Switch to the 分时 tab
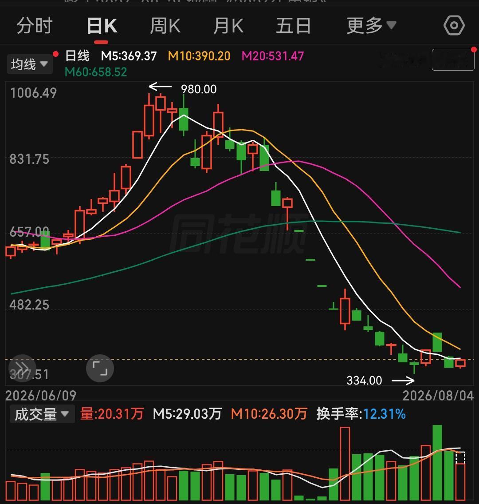The image size is (479, 504). point(34,26)
